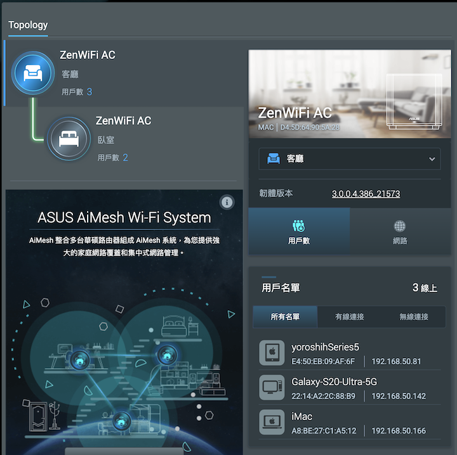Select ZenWiFi AC 客廳 node entry
The height and width of the screenshot is (455, 457).
[x=124, y=74]
